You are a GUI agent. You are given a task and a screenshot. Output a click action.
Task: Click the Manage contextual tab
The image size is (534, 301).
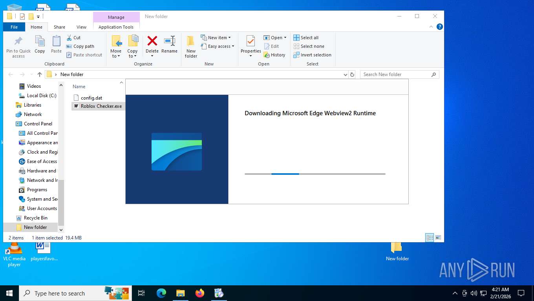click(116, 17)
